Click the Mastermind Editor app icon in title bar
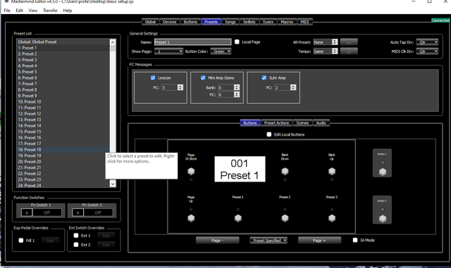This screenshot has width=451, height=268. coord(6,1)
